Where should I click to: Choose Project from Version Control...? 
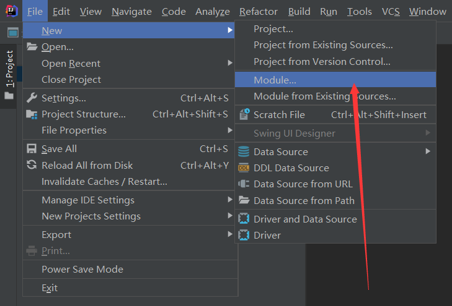322,61
